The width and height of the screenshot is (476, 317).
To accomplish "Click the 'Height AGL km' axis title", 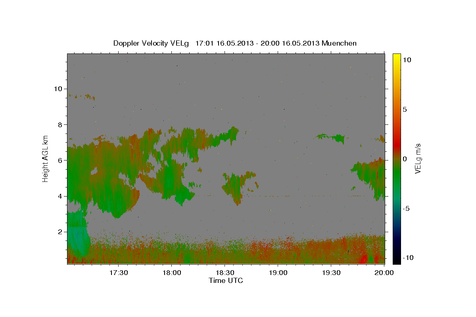I will 46,158.
